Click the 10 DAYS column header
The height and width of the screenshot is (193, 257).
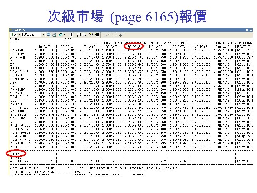(x=45, y=46)
